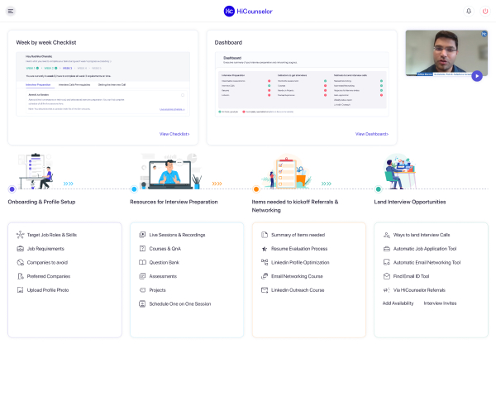
Task: Click the Resume Evaluation Process icon
Action: point(265,249)
